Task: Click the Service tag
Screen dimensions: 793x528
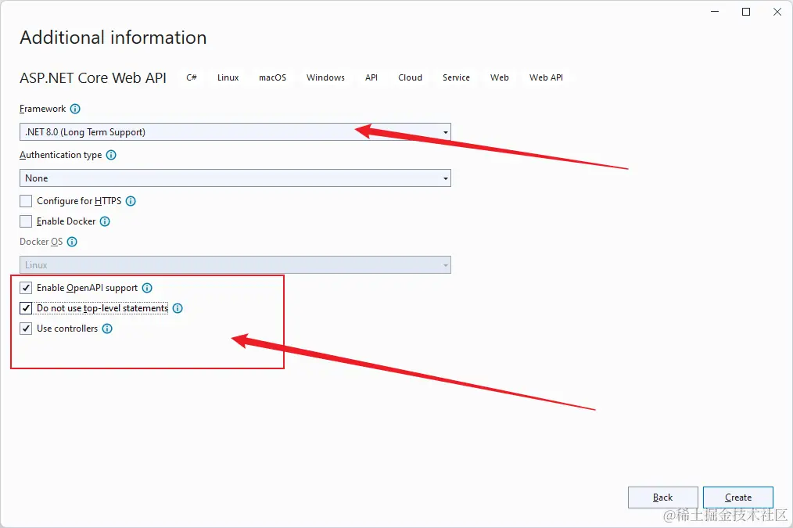Action: pos(456,77)
